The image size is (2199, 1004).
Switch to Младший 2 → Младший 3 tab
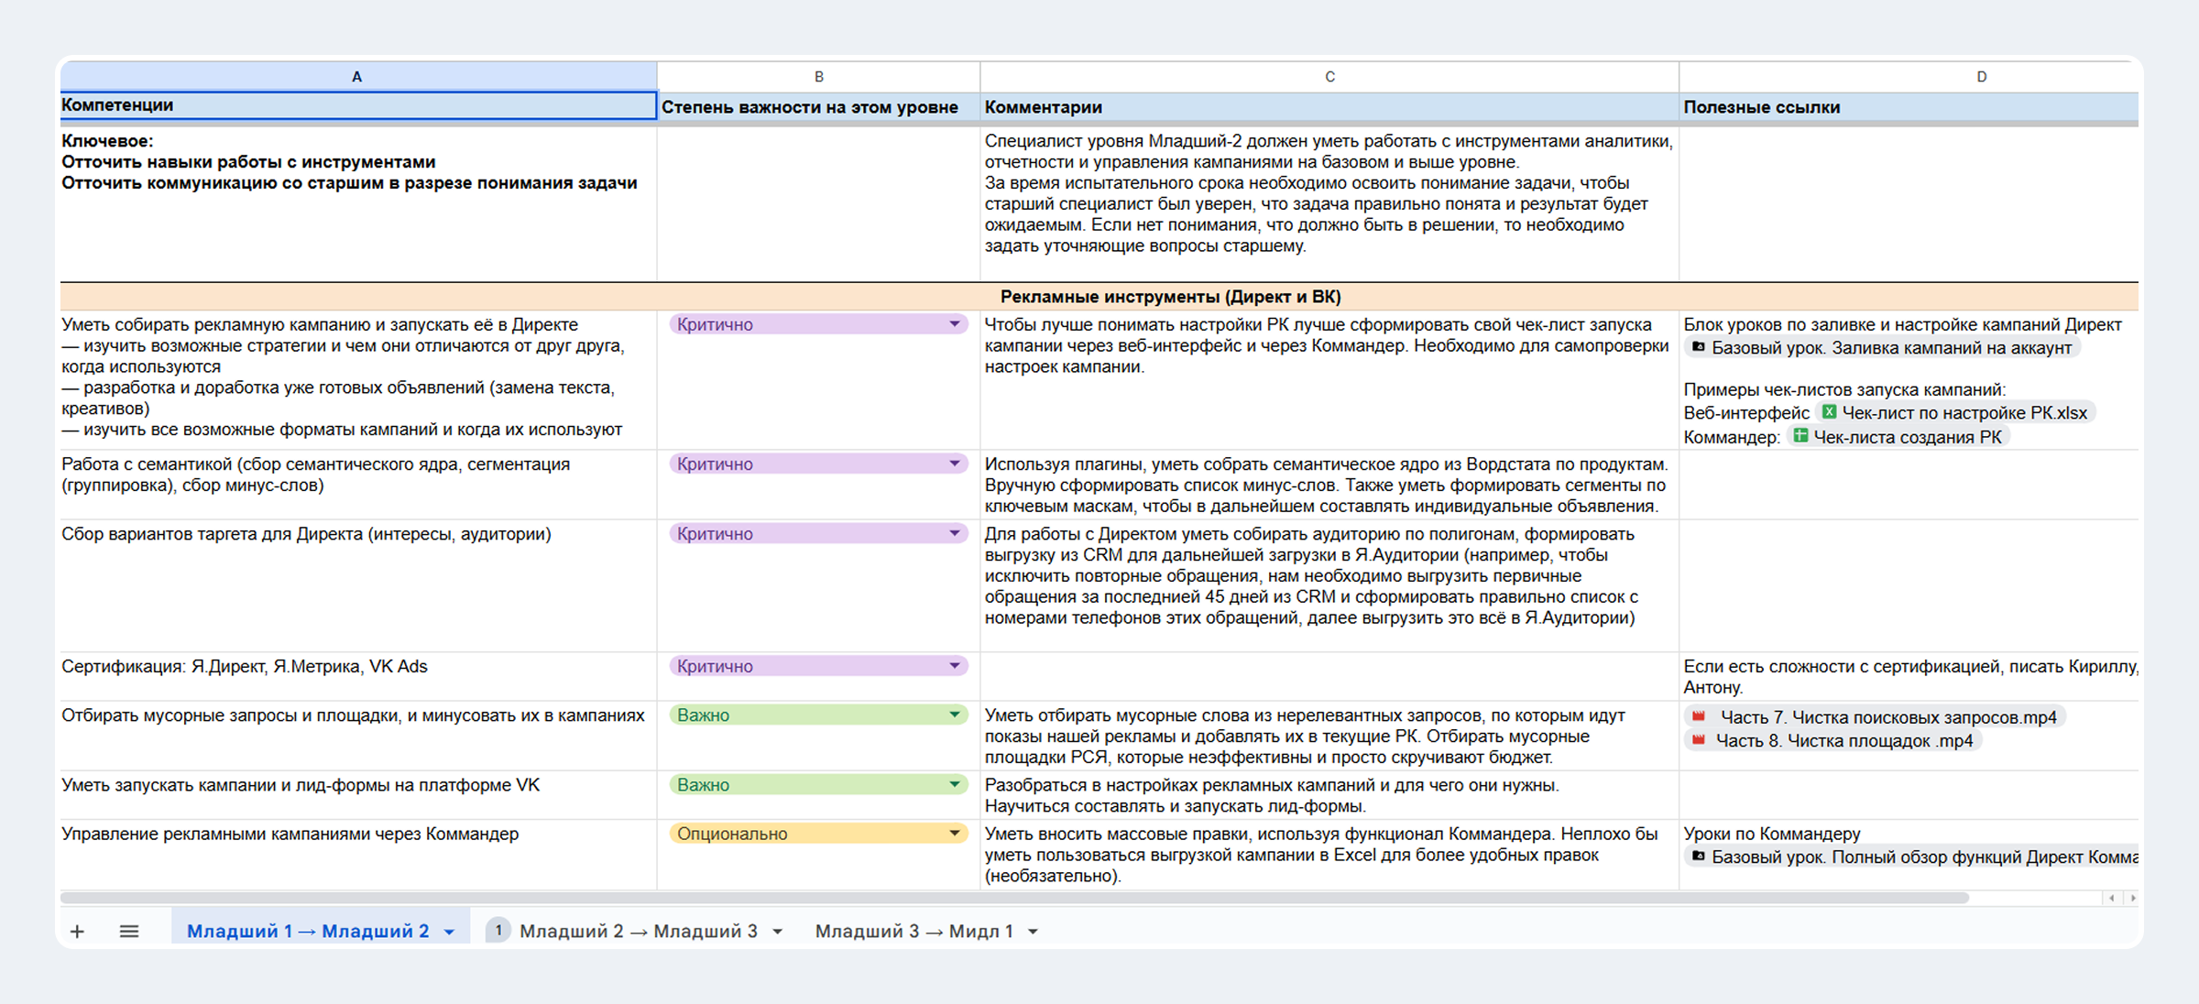point(638,932)
